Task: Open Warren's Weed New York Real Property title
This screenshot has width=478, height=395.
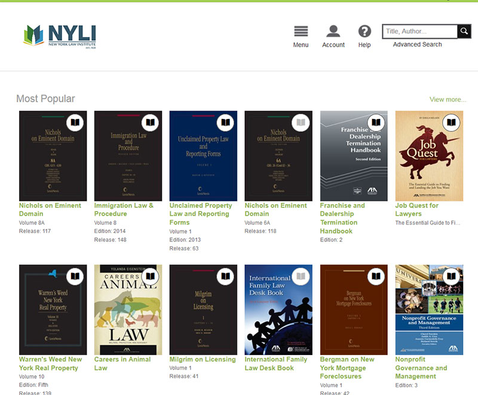Action: click(50, 363)
